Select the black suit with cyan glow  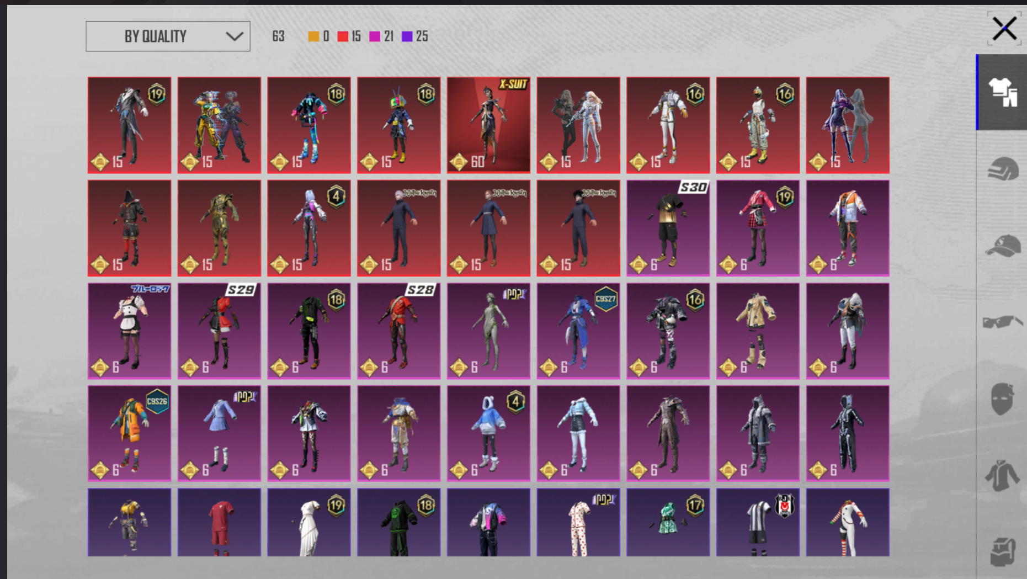pyautogui.click(x=848, y=433)
